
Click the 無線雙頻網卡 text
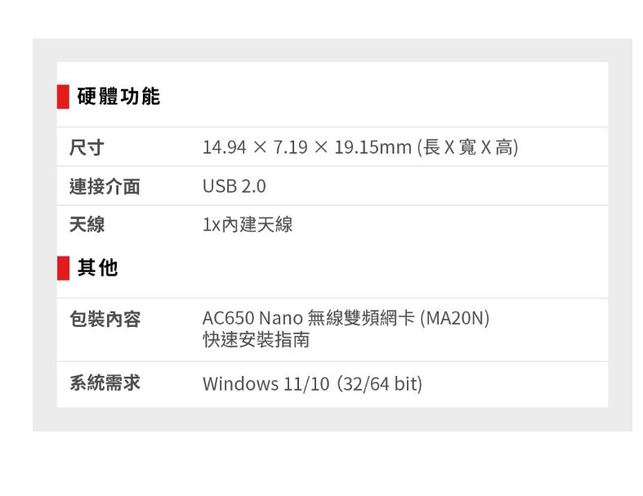click(361, 318)
